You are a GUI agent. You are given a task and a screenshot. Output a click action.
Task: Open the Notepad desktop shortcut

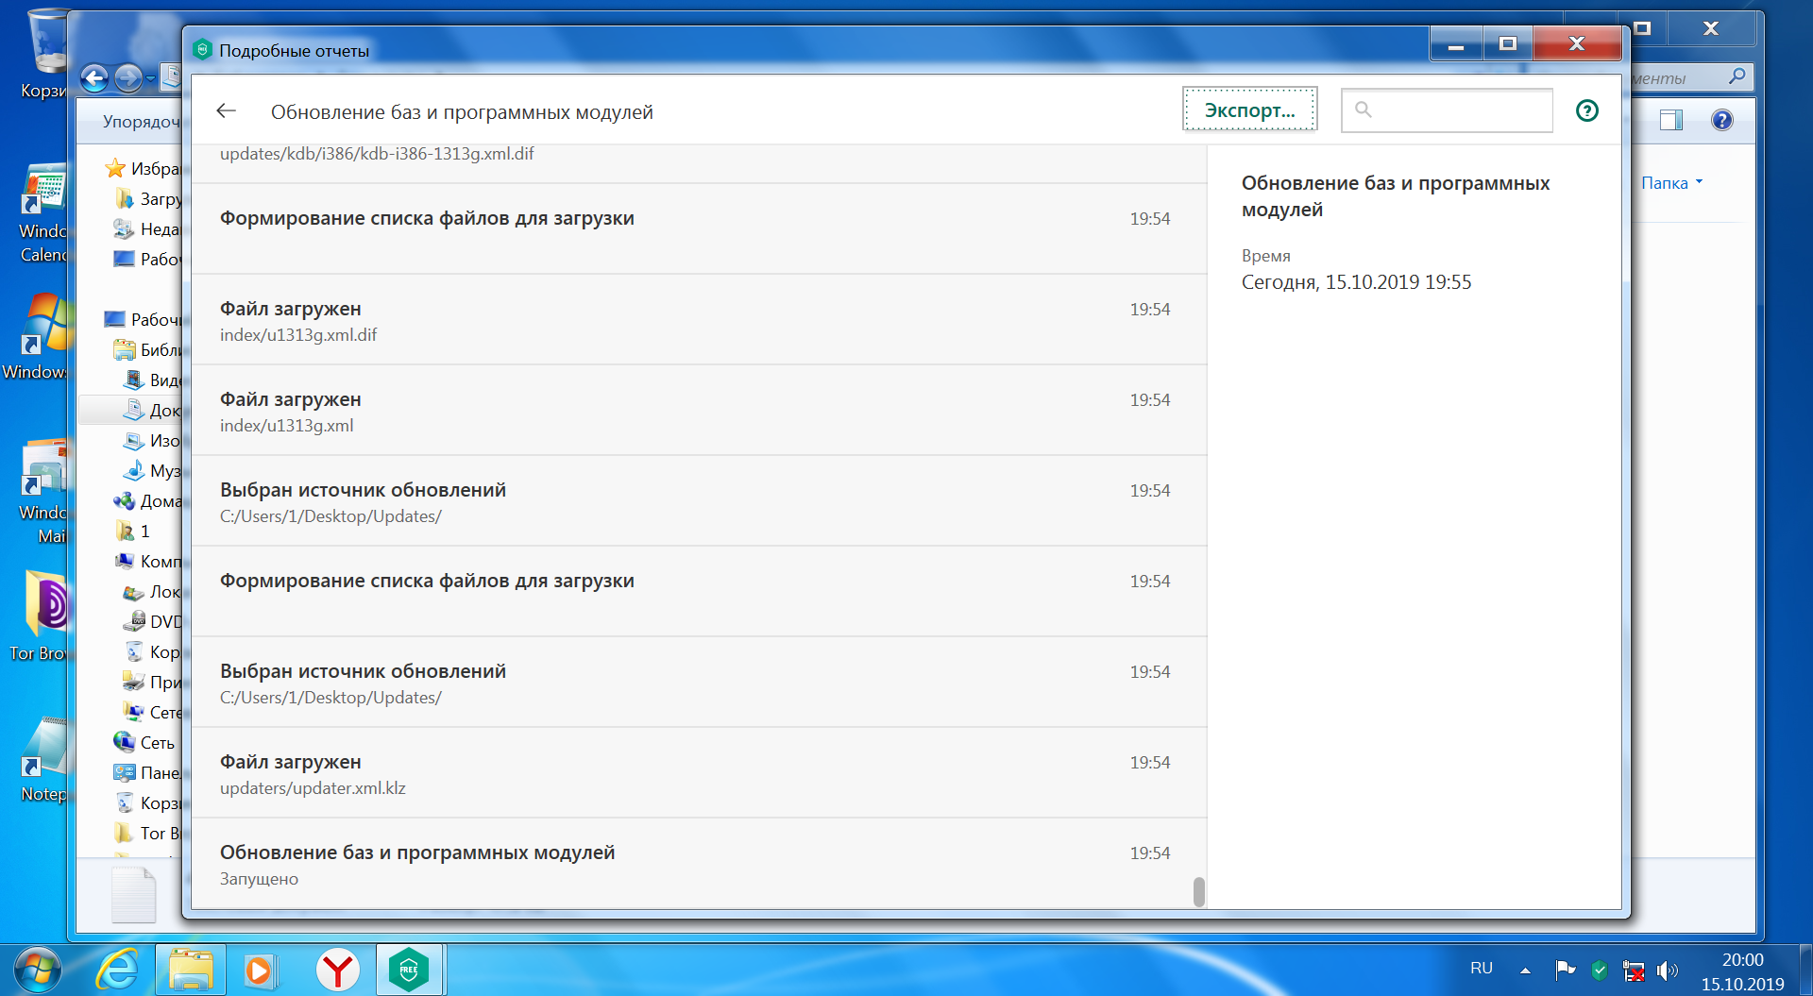(x=43, y=761)
